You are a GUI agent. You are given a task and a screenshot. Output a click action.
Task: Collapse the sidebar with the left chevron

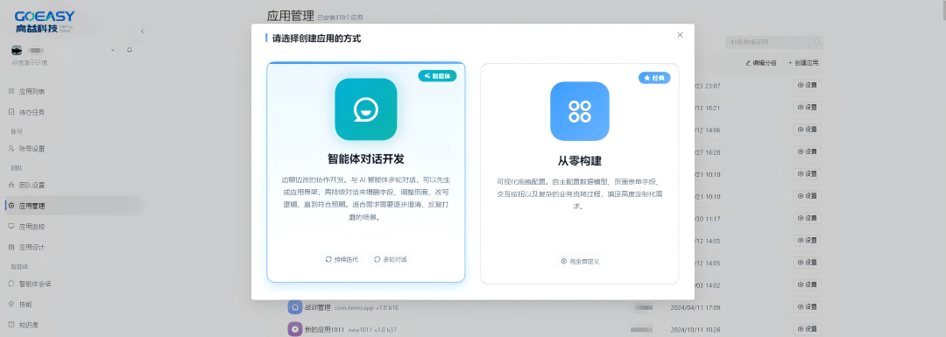(x=142, y=32)
